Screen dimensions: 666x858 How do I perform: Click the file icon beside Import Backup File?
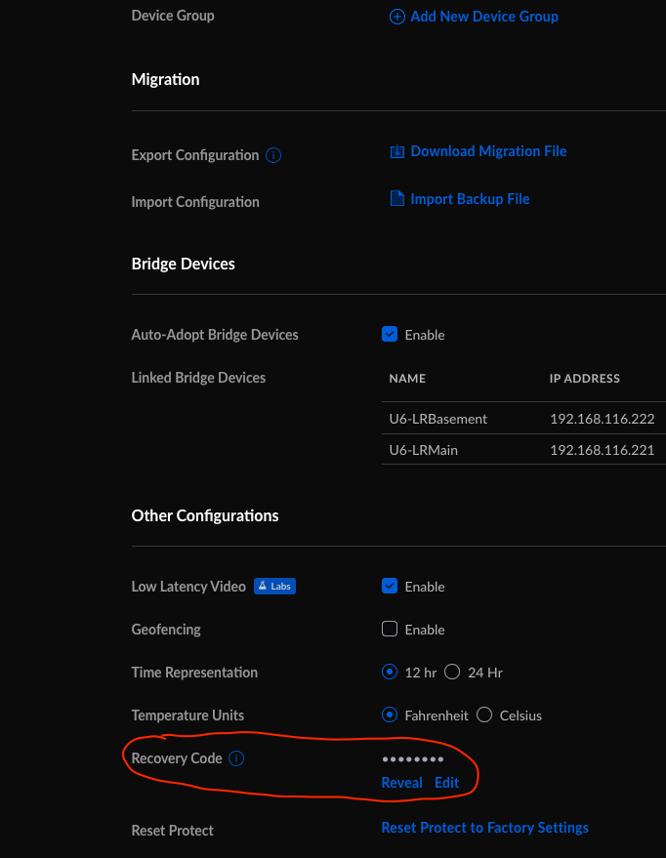(397, 199)
